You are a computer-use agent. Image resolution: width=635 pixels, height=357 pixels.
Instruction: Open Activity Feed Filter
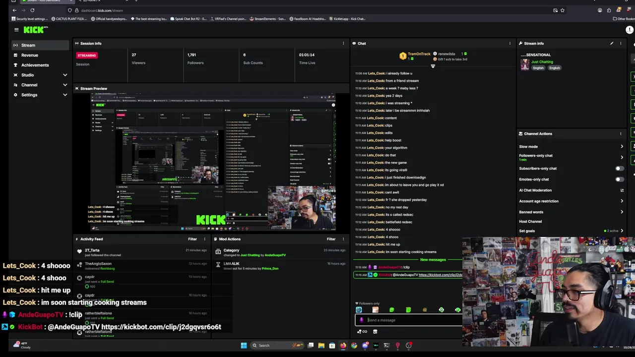click(192, 239)
